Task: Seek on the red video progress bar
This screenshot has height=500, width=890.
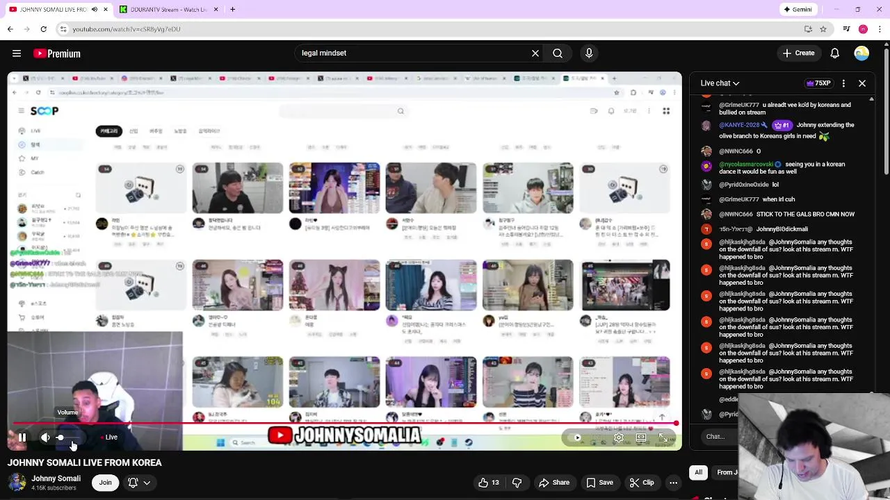Action: click(x=344, y=423)
